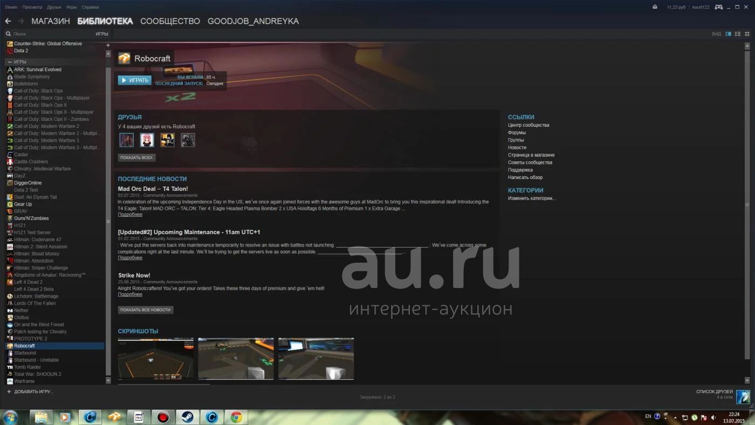Switch to the МАГАЗИН tab
The height and width of the screenshot is (425, 755).
tap(51, 21)
